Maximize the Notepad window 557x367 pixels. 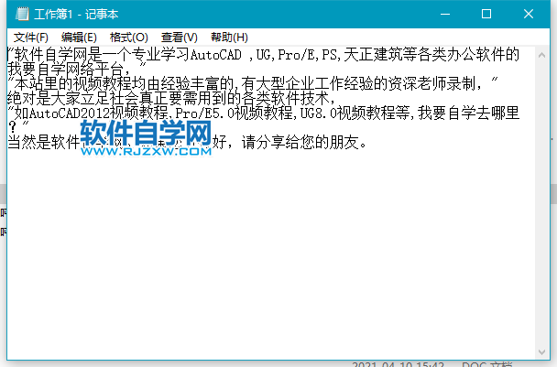point(486,15)
